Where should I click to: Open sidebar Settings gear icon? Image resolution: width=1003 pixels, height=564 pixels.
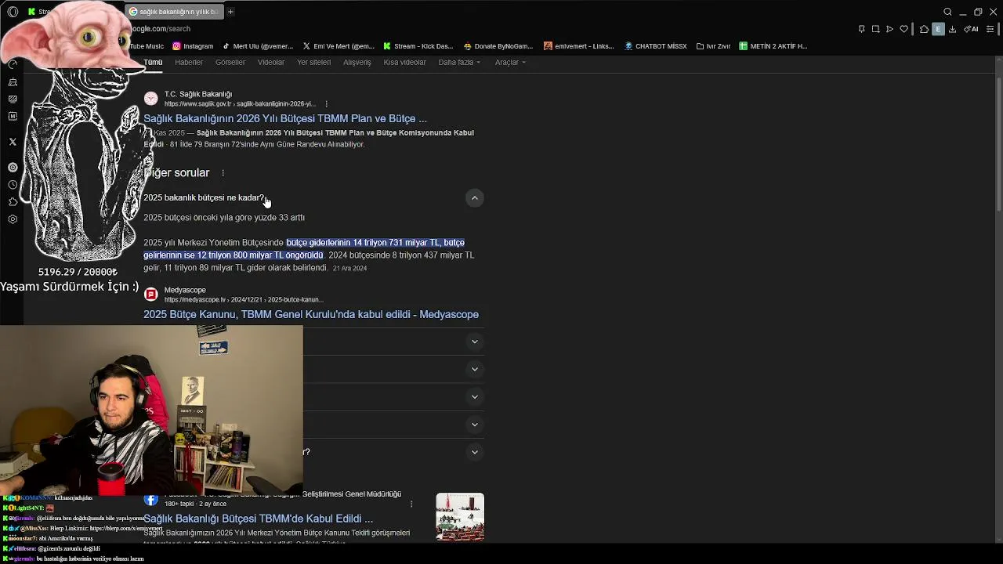pos(13,219)
